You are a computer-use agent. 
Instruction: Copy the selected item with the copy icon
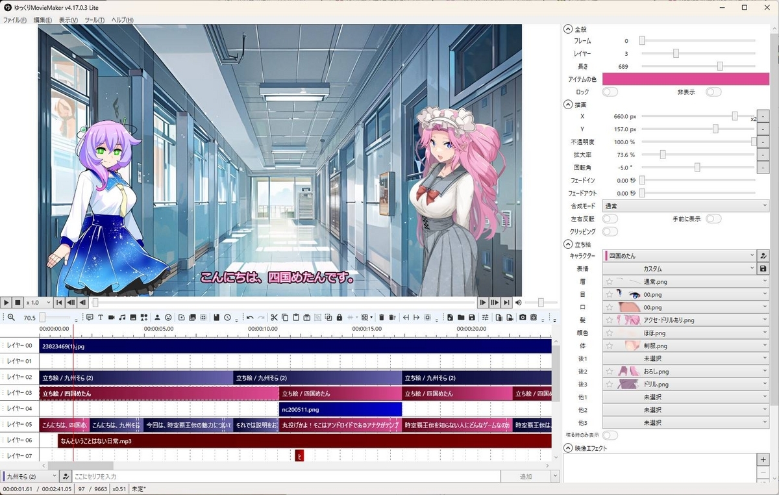point(285,318)
